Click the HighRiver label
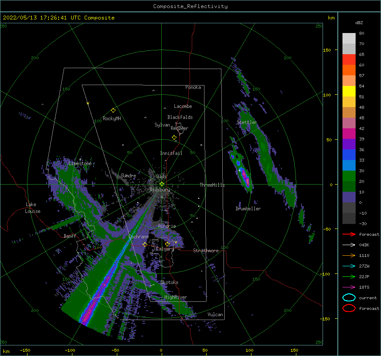Viewport: 381px width, 356px height. (176, 297)
